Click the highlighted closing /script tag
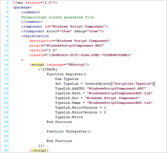The height and width of the screenshot is (153, 167). click(x=39, y=151)
